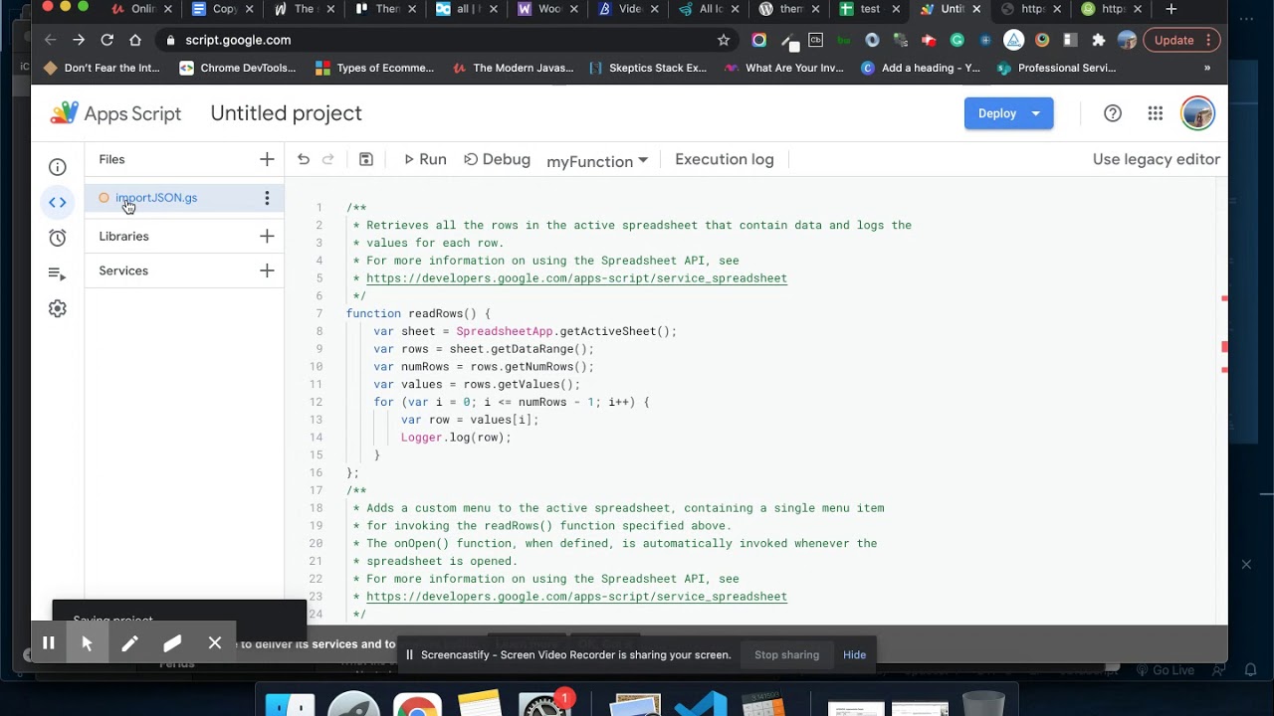
Task: Go to the browser home page
Action: click(x=135, y=40)
